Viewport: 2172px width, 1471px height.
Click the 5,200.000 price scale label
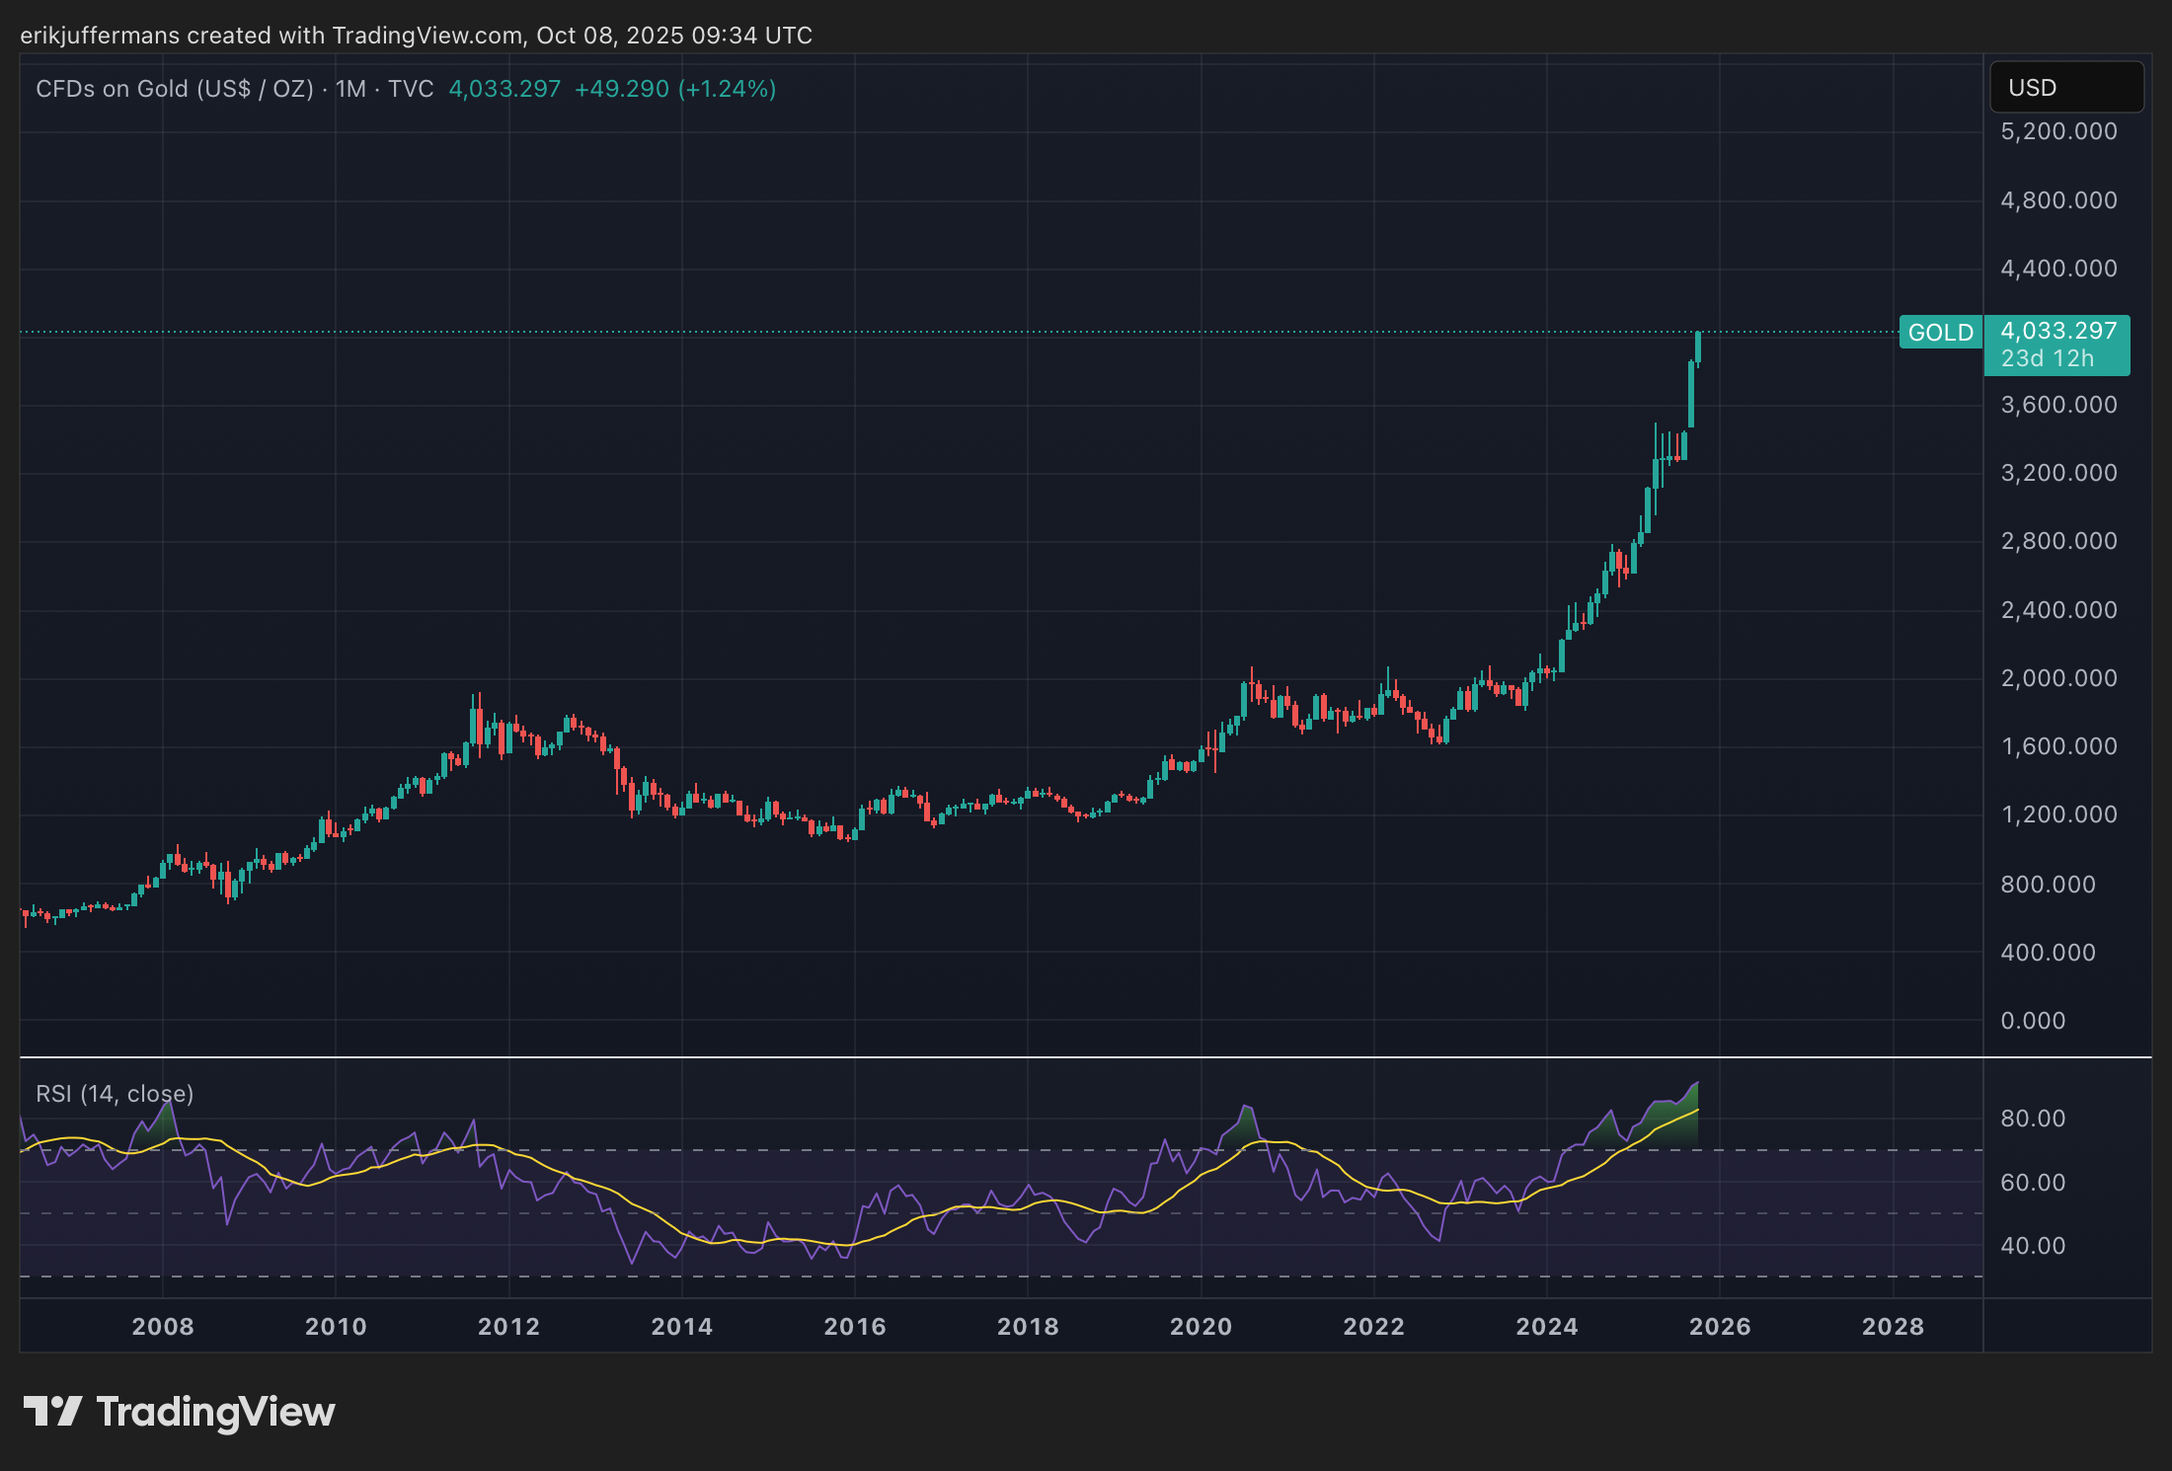(x=2057, y=131)
